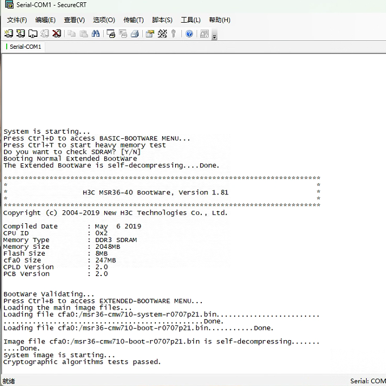Screen dimensions: 386x386
Task: Click 'Press Ctrl+T to start heavy memory test'
Action: (x=84, y=145)
